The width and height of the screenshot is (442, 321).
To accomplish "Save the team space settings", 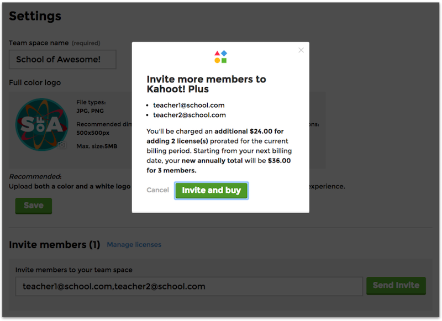I will click(34, 206).
